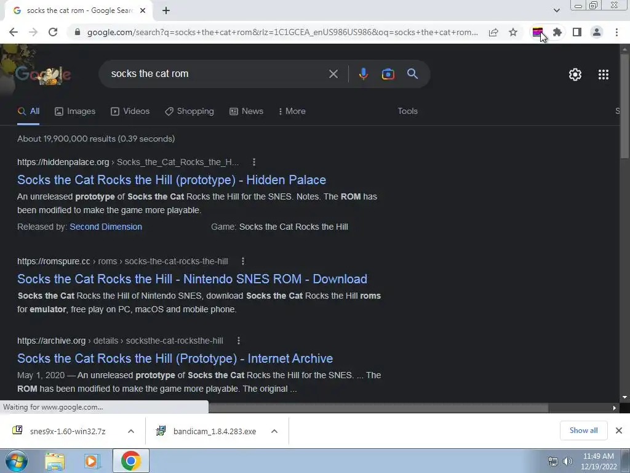Toggle the browser side panel icon
630x473 pixels.
pyautogui.click(x=577, y=32)
